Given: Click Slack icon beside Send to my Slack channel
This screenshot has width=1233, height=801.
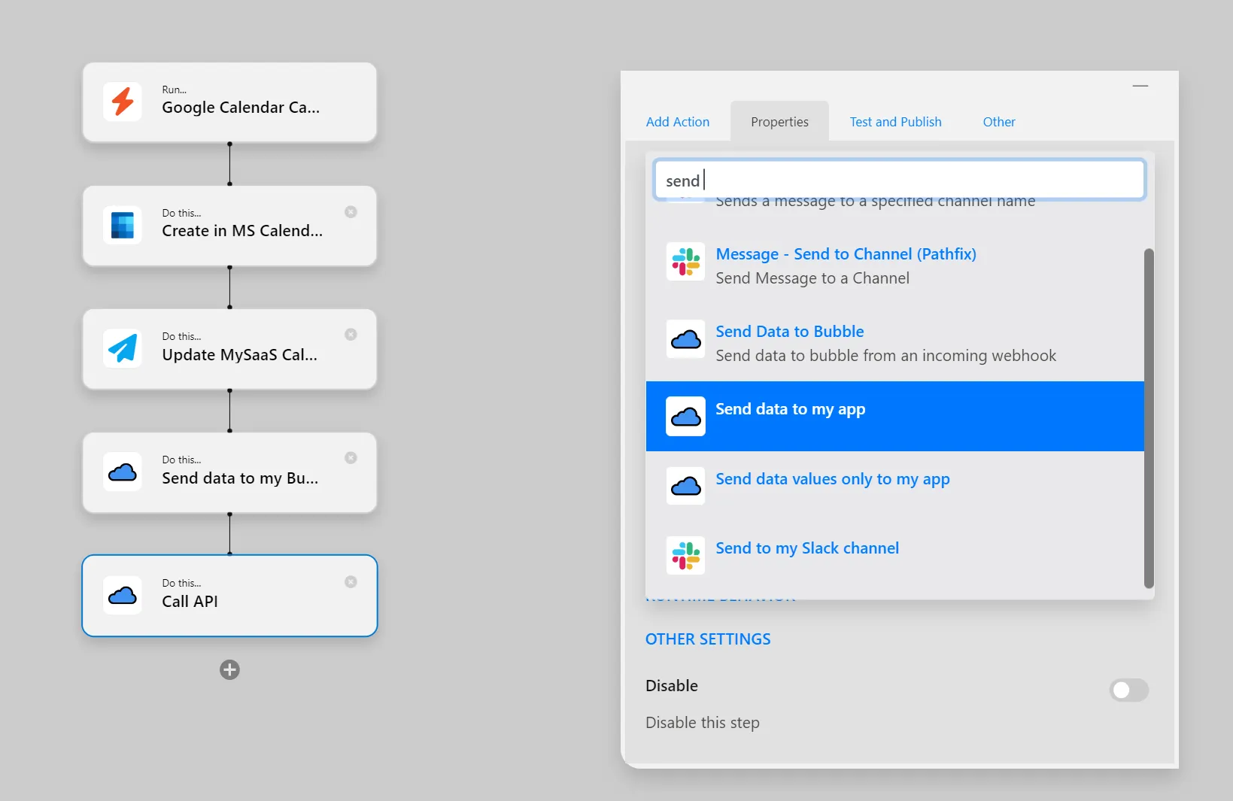Looking at the screenshot, I should pyautogui.click(x=685, y=555).
